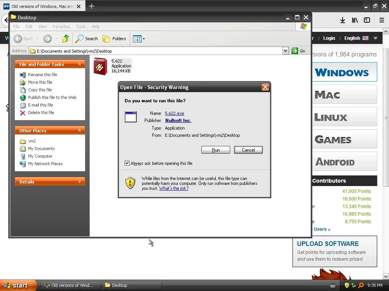Collapse the File and Folder Tasks panel

click(79, 64)
